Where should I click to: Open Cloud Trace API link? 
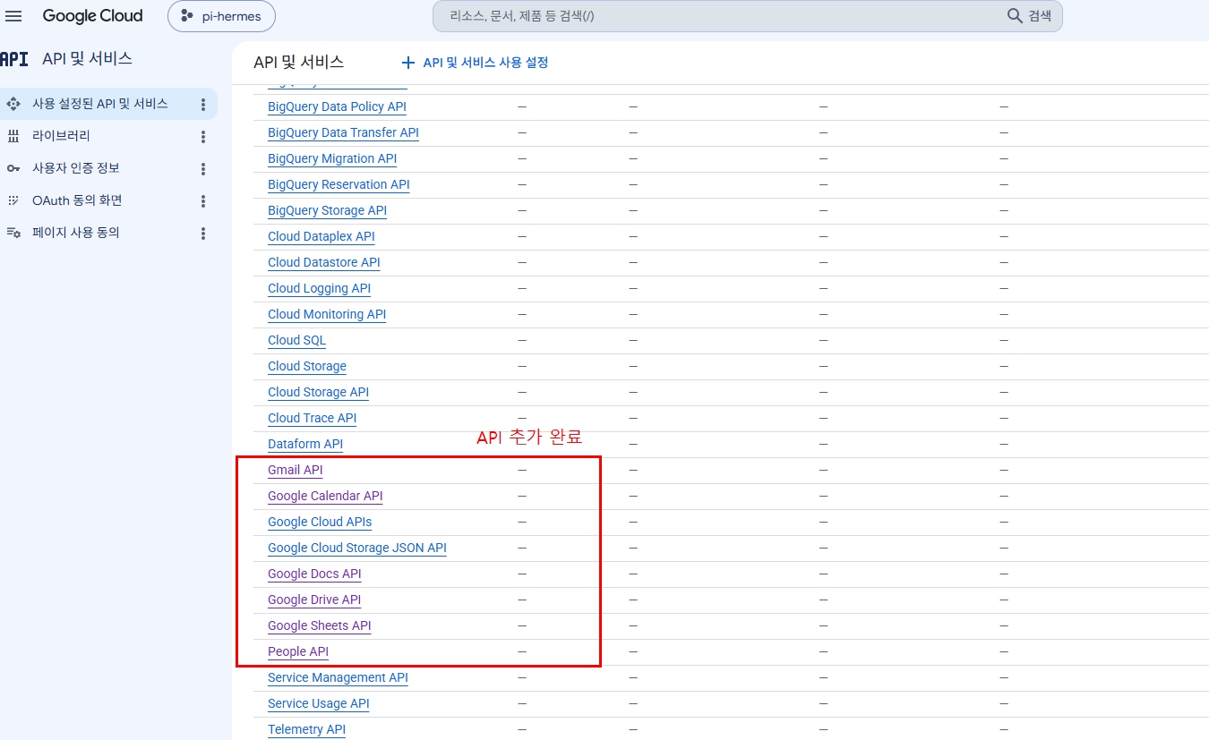tap(312, 418)
